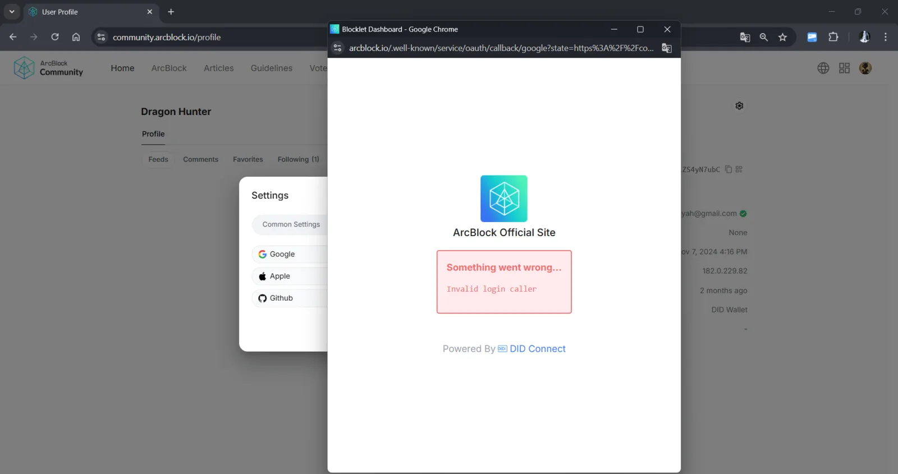Screen dimensions: 898x474
Task: Show QR code for DID address
Action: click(x=739, y=169)
